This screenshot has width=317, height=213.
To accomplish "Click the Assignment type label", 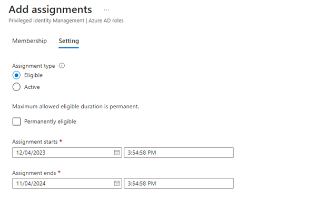I will coord(34,66).
